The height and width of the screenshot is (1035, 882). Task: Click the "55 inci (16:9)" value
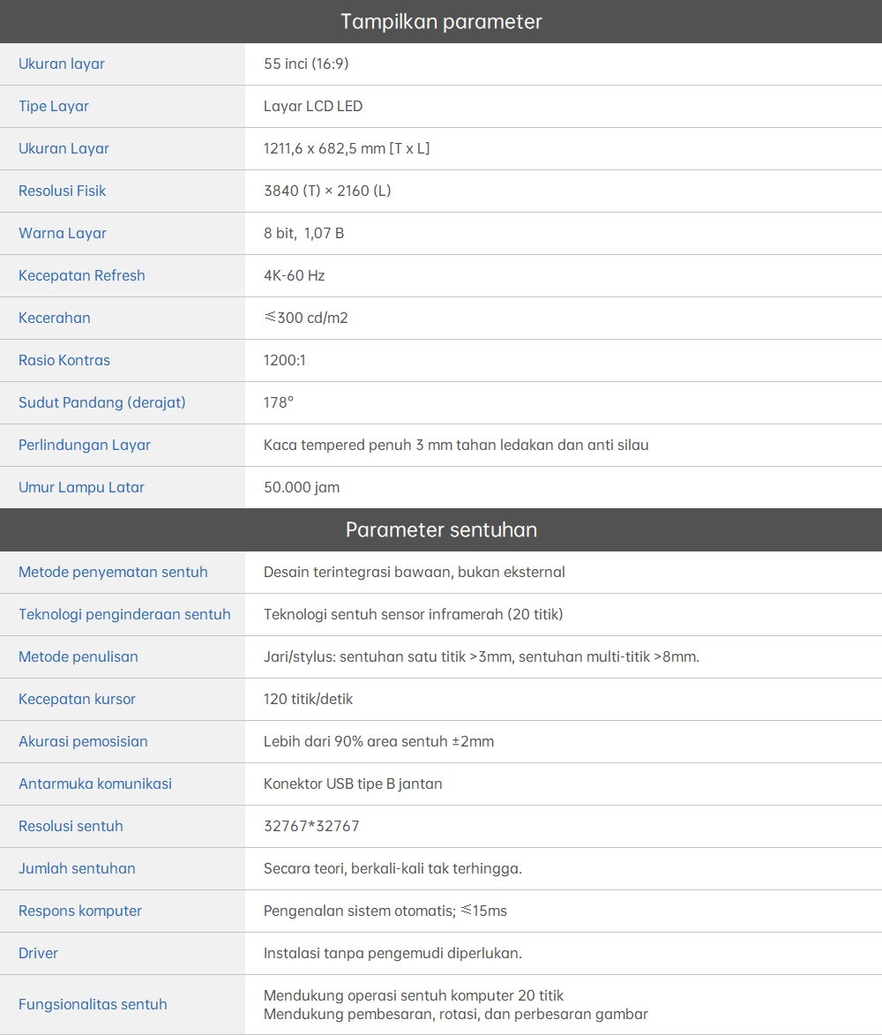(307, 64)
